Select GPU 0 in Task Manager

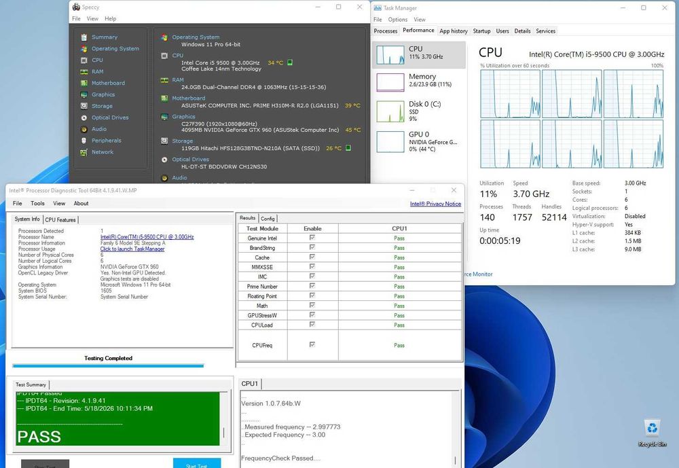tap(419, 141)
